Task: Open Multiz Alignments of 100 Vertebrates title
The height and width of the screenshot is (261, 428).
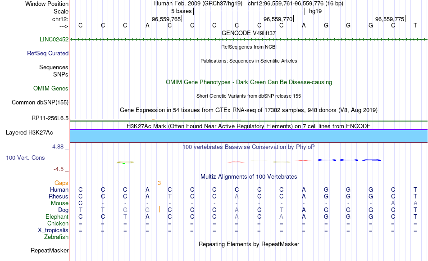Action: 249,177
